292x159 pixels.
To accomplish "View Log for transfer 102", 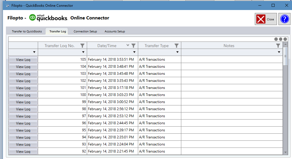I will (x=23, y=81).
